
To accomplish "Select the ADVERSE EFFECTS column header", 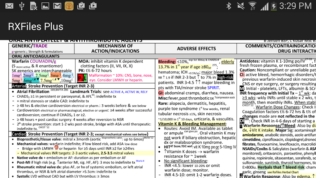I will tap(196, 48).
